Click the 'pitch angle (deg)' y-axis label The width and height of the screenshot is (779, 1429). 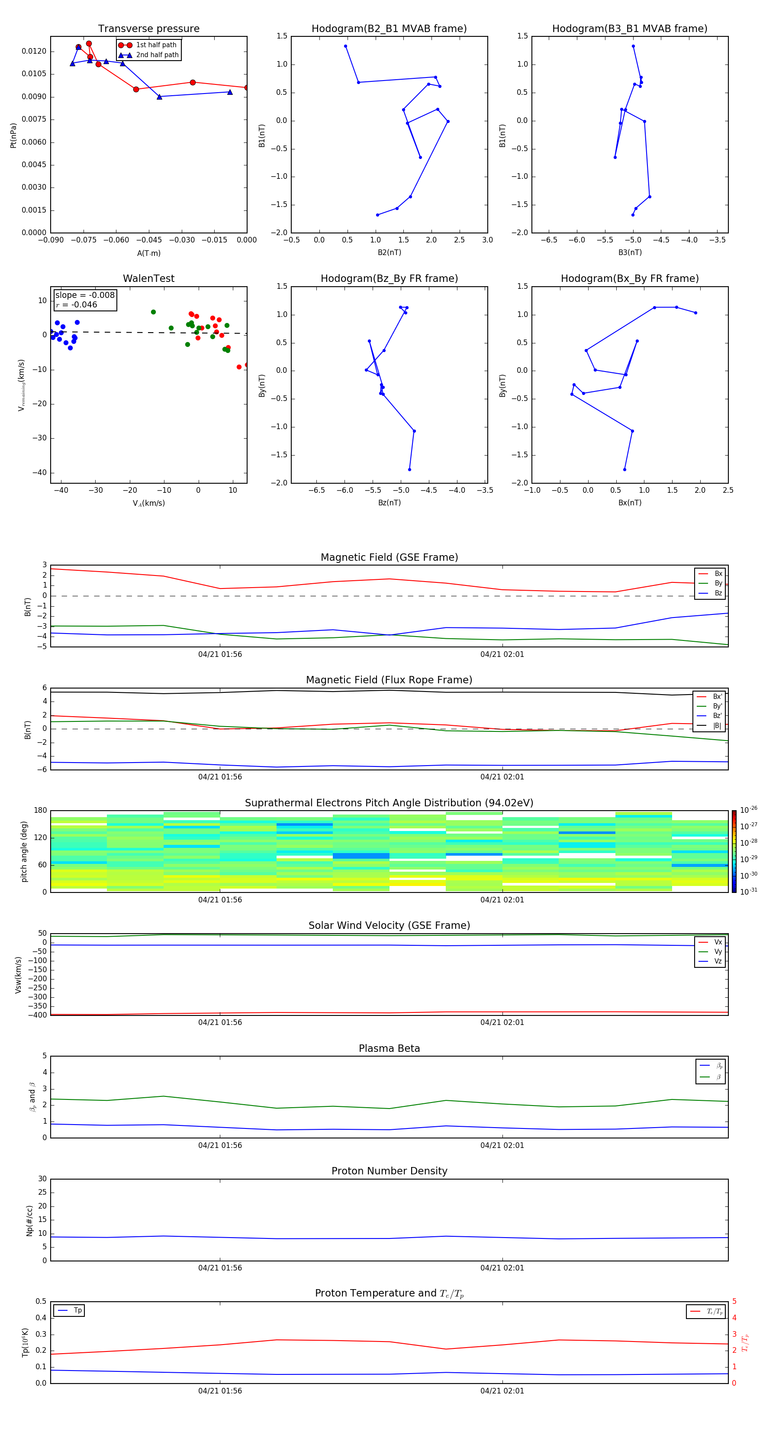24,851
